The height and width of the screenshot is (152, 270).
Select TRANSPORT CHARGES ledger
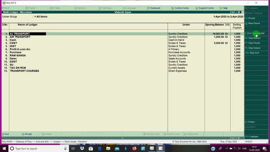click(24, 71)
